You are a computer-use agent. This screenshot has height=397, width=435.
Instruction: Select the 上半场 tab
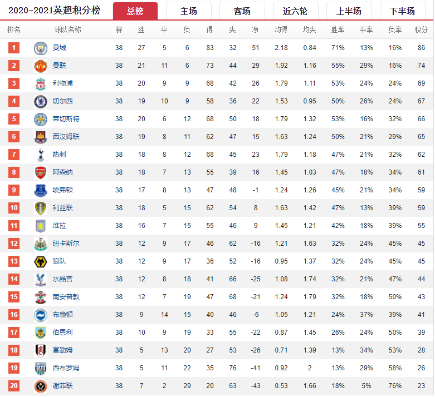(x=349, y=11)
